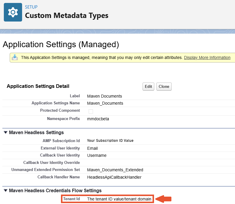Collapse Maven Headless Credentials Flow Settings section
Screen dimensions: 235x204
(6, 191)
